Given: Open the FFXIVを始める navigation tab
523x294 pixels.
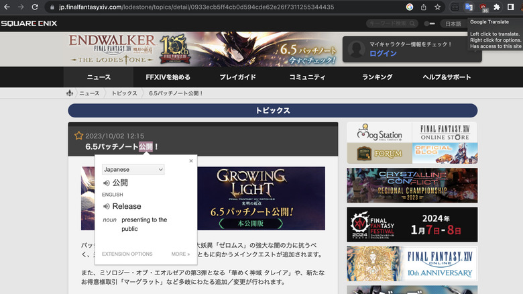Looking at the screenshot, I should point(168,77).
